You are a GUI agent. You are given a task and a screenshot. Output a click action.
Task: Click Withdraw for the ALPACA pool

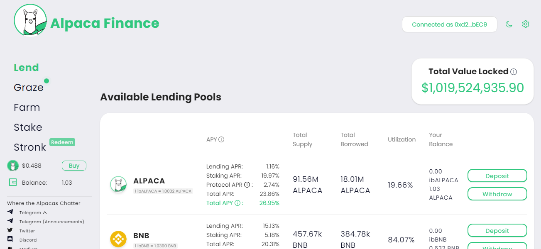pyautogui.click(x=497, y=194)
